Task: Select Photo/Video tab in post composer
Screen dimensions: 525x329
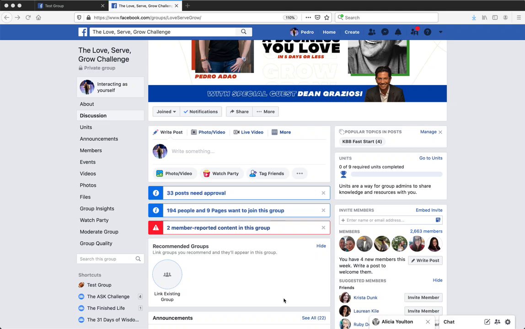Action: click(x=208, y=132)
